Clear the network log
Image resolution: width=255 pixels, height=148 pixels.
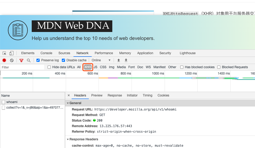[x=12, y=60]
